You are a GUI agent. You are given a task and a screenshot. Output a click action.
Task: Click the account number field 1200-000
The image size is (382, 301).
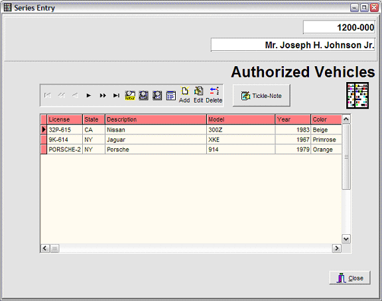pos(339,27)
